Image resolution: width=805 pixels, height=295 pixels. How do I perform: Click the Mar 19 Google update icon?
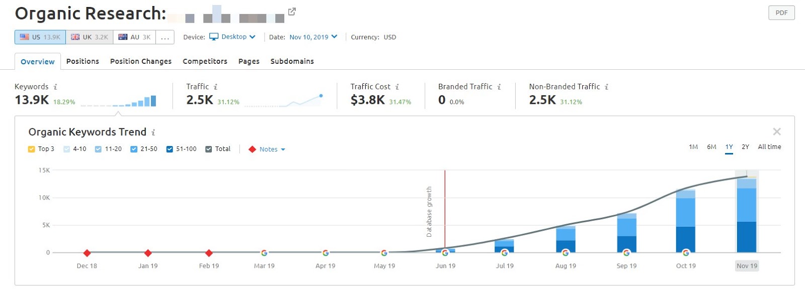tap(264, 253)
